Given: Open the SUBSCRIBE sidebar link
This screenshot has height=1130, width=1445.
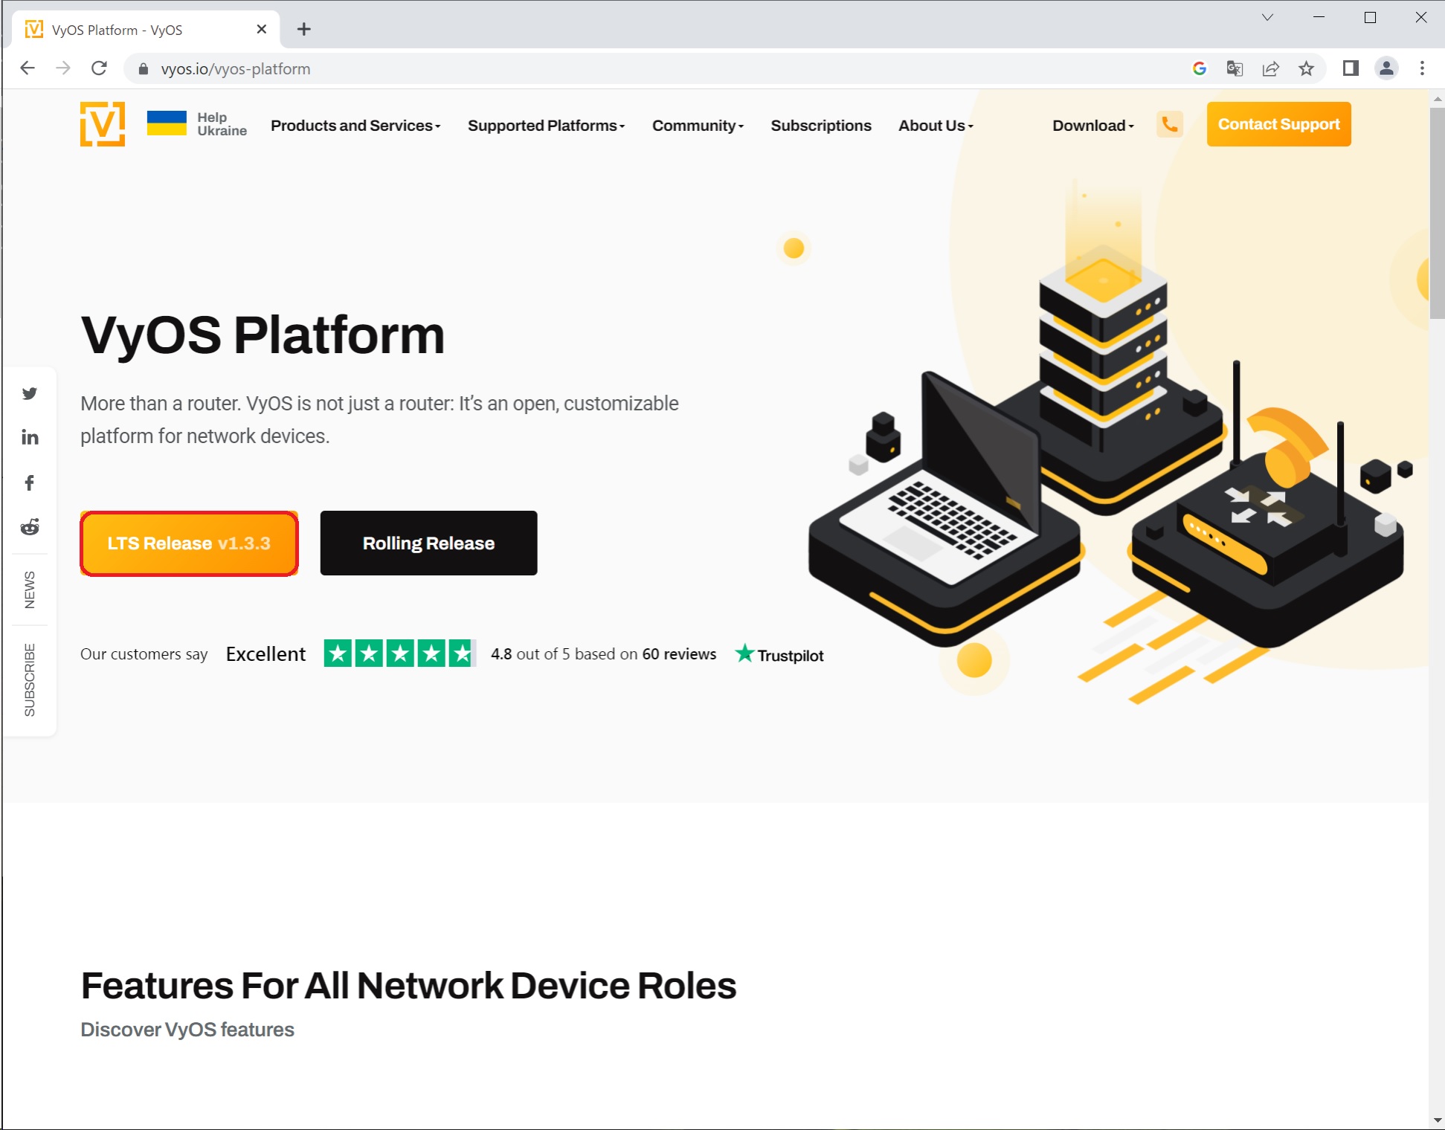Looking at the screenshot, I should pos(30,679).
